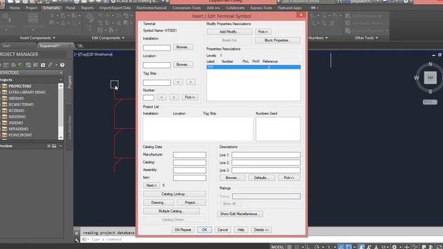The width and height of the screenshot is (443, 249).
Task: Click the terminal Number input field
Action: [149, 98]
